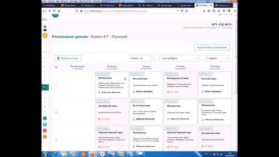This screenshot has height=157, width=279.
Task: Click the green round icon in sidebar
Action: [45, 118]
